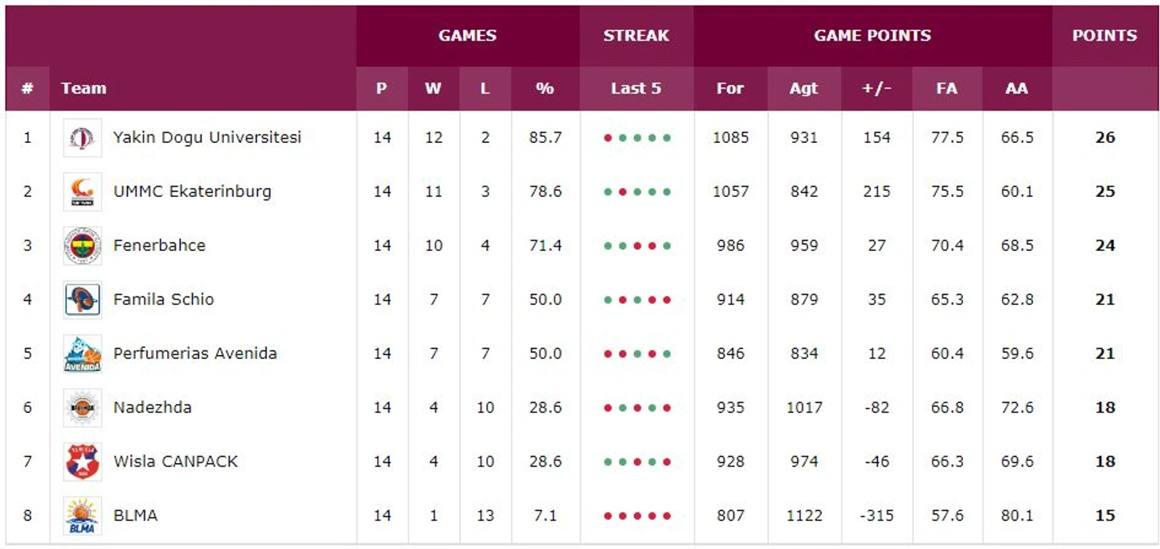Click the Fenerbahce club crest

83,246
